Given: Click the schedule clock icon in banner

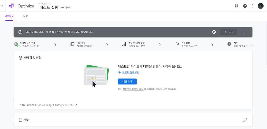Looking at the screenshot, I should pos(214,32).
